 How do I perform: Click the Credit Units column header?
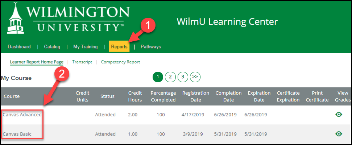pyautogui.click(x=82, y=96)
